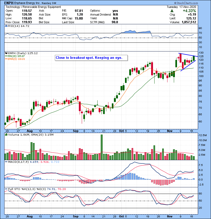Click the MA(20) 109.87 legend entry
Image resolution: width=211 pixels, height=219 pixels.
(x=15, y=56)
